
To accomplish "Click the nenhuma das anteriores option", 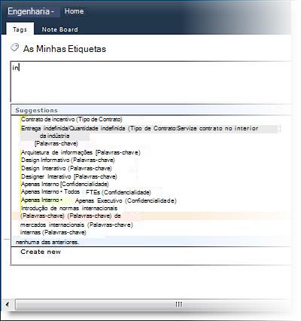I will pos(47,243).
